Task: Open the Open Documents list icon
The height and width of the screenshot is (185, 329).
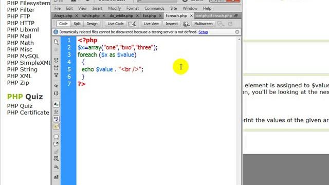Action: click(56, 42)
